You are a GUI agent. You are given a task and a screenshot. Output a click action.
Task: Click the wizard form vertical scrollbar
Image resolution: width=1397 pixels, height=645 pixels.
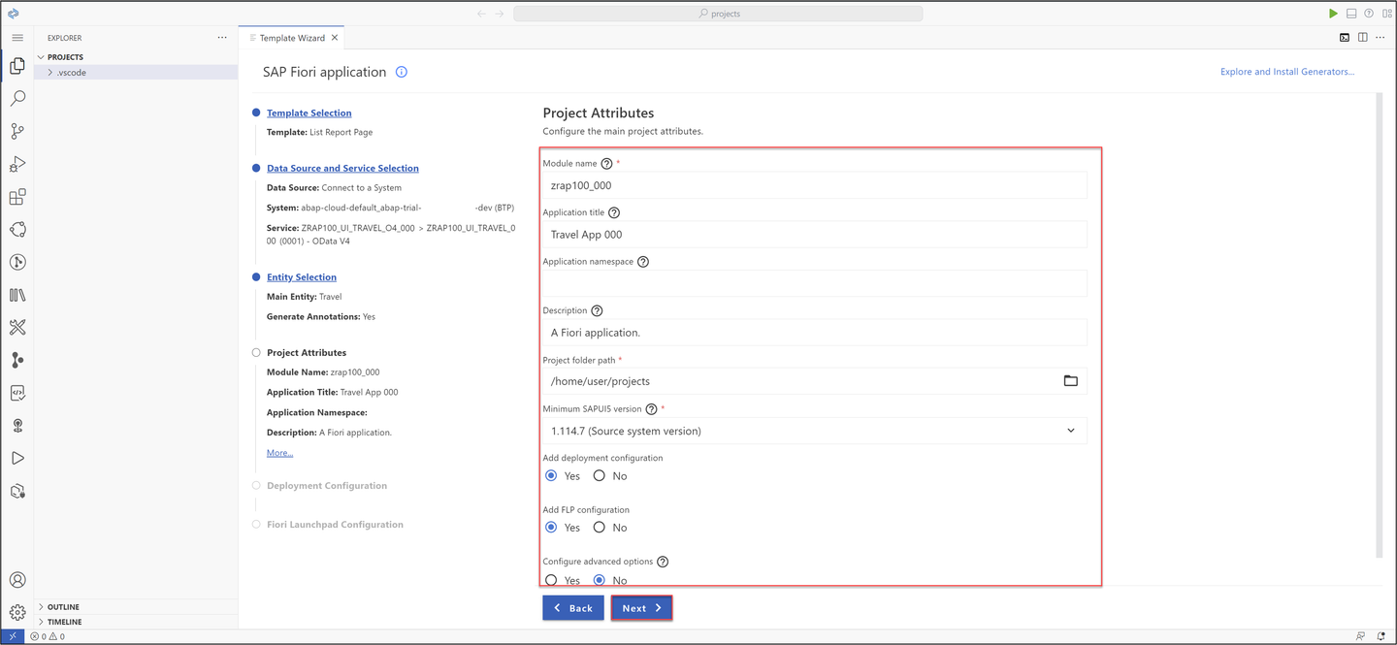point(1379,326)
